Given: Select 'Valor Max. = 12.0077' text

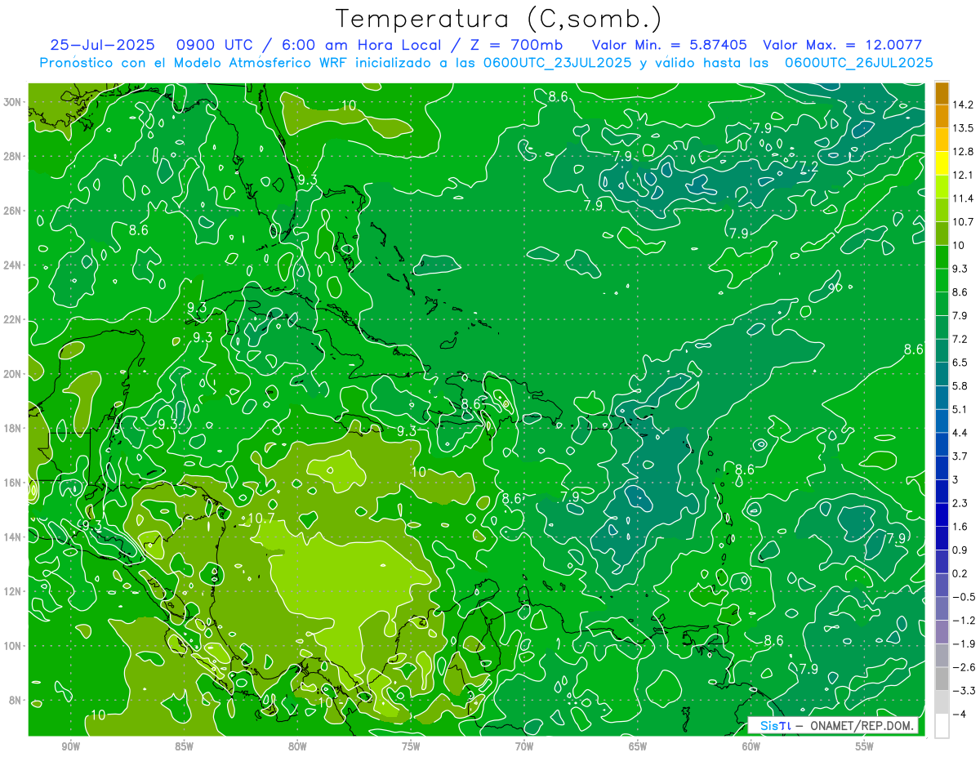Looking at the screenshot, I should pos(842,45).
